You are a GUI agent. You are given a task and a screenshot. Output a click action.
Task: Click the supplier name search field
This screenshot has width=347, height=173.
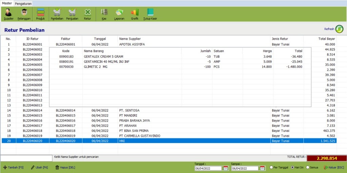[x=26, y=158]
